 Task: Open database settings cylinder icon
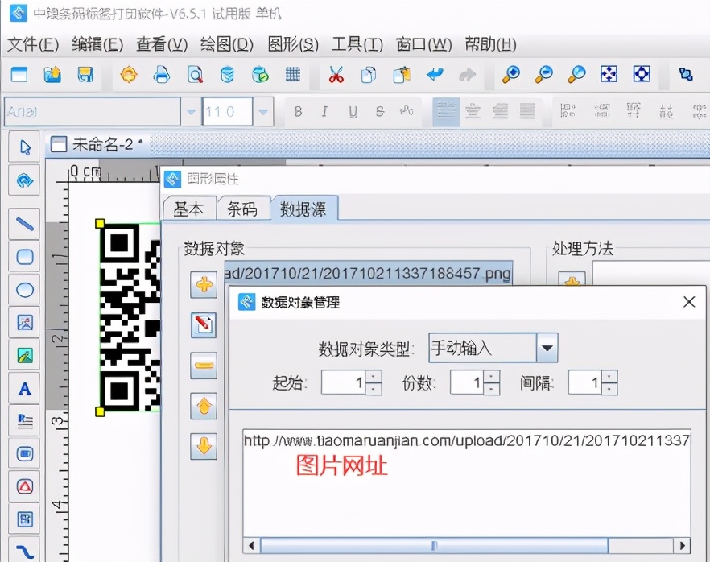(x=227, y=74)
